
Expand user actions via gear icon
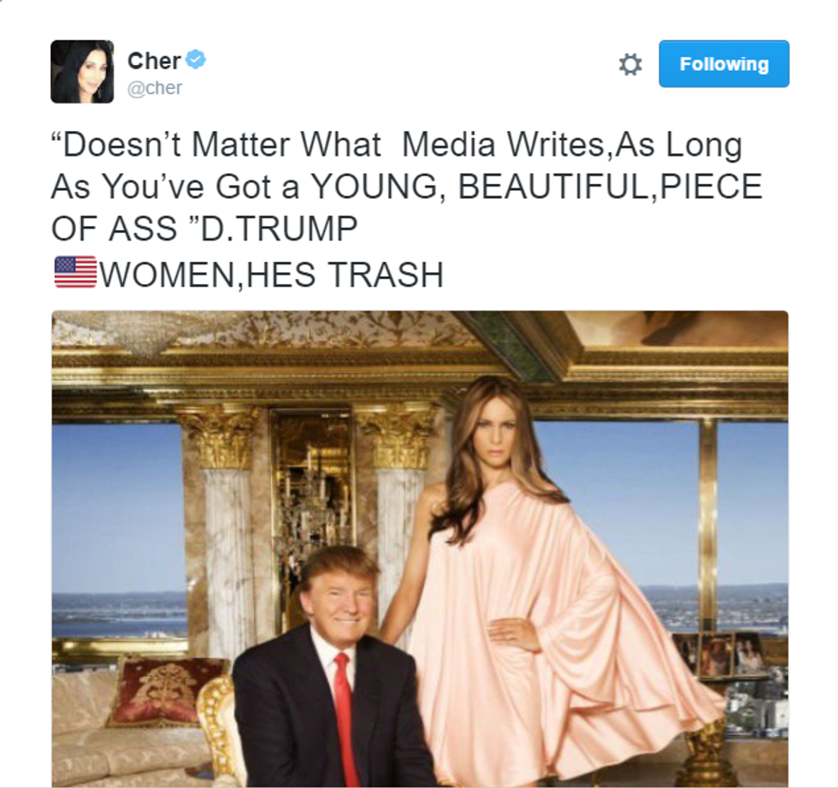(630, 65)
